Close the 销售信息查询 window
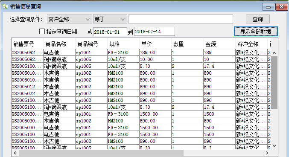This screenshot has height=157, width=289. pos(281,7)
